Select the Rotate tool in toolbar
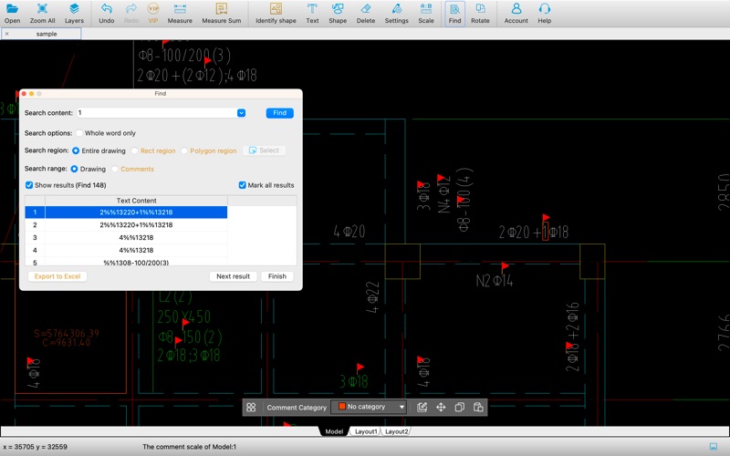 click(480, 13)
